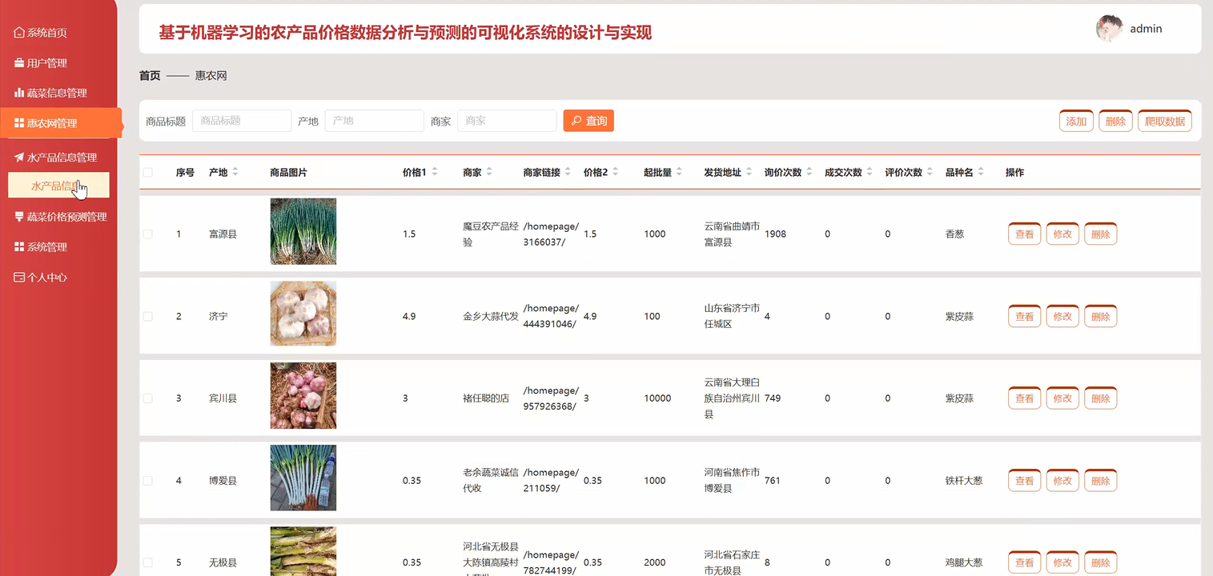Click the home icon beside 系统首页

pos(19,33)
